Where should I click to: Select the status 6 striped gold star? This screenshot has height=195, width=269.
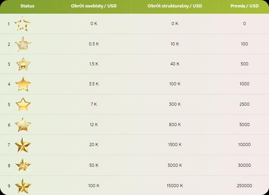pyautogui.click(x=23, y=125)
